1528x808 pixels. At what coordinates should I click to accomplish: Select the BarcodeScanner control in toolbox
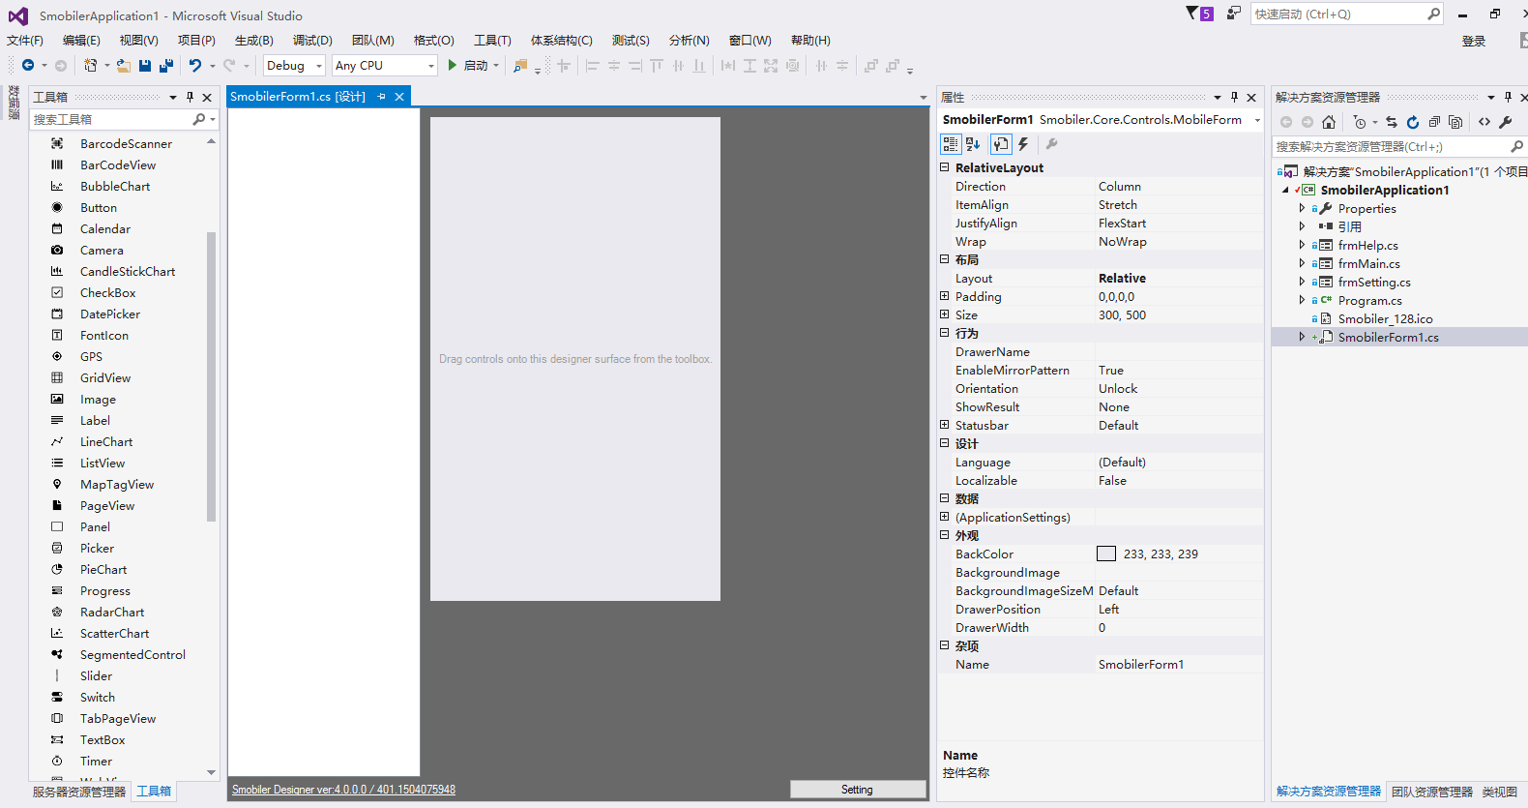[x=126, y=144]
